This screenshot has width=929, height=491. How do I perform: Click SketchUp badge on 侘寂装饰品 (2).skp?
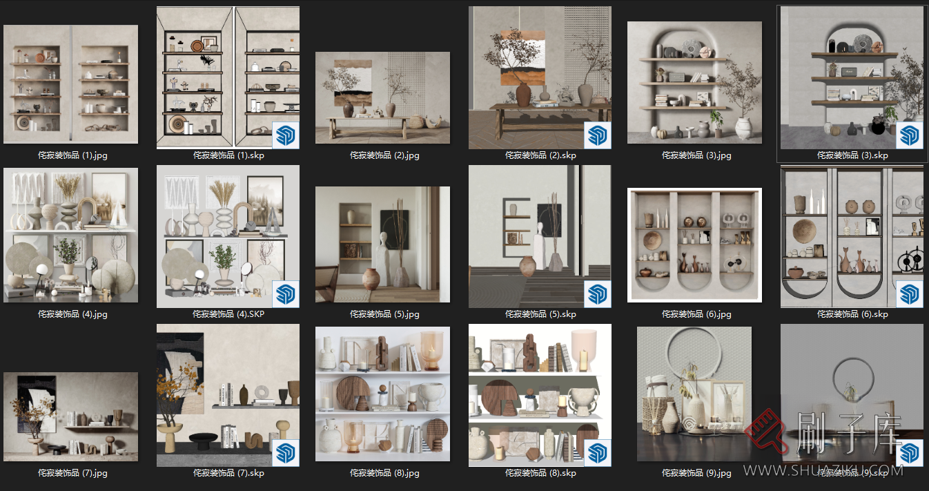tap(597, 135)
